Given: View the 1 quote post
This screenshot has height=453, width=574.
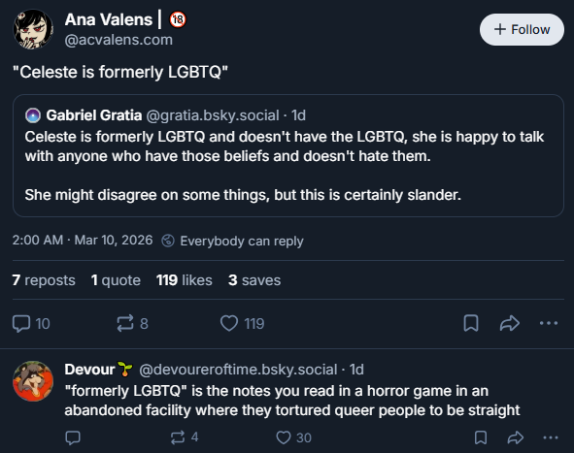Looking at the screenshot, I should pos(116,280).
